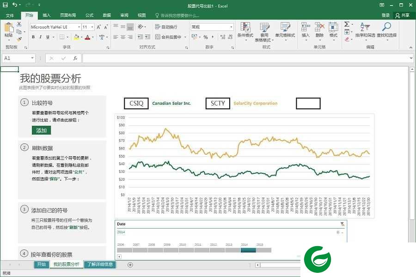Center text horizontally
The height and width of the screenshot is (277, 416).
(123, 37)
